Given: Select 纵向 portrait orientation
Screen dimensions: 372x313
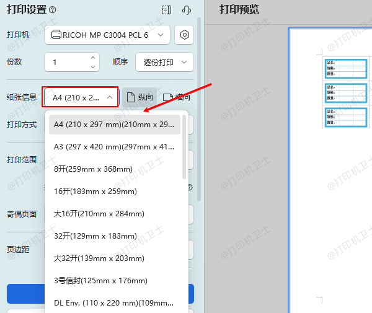Looking at the screenshot, I should [x=139, y=97].
